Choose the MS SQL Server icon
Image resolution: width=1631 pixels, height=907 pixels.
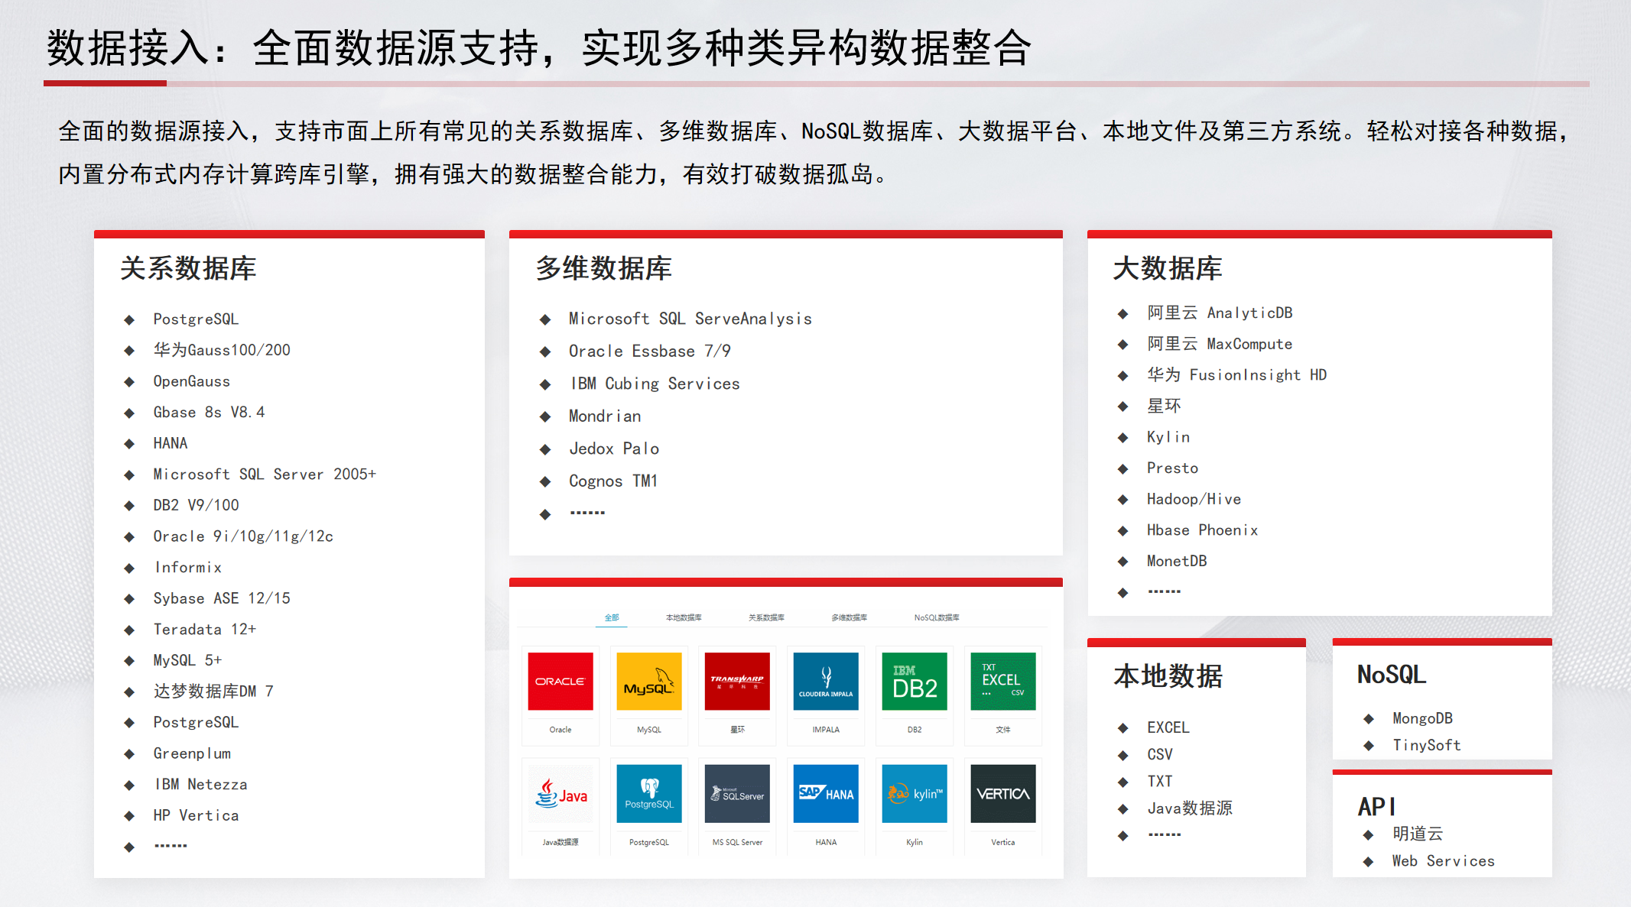737,794
